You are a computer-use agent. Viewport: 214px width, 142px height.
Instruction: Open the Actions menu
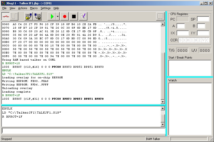tap(23, 8)
